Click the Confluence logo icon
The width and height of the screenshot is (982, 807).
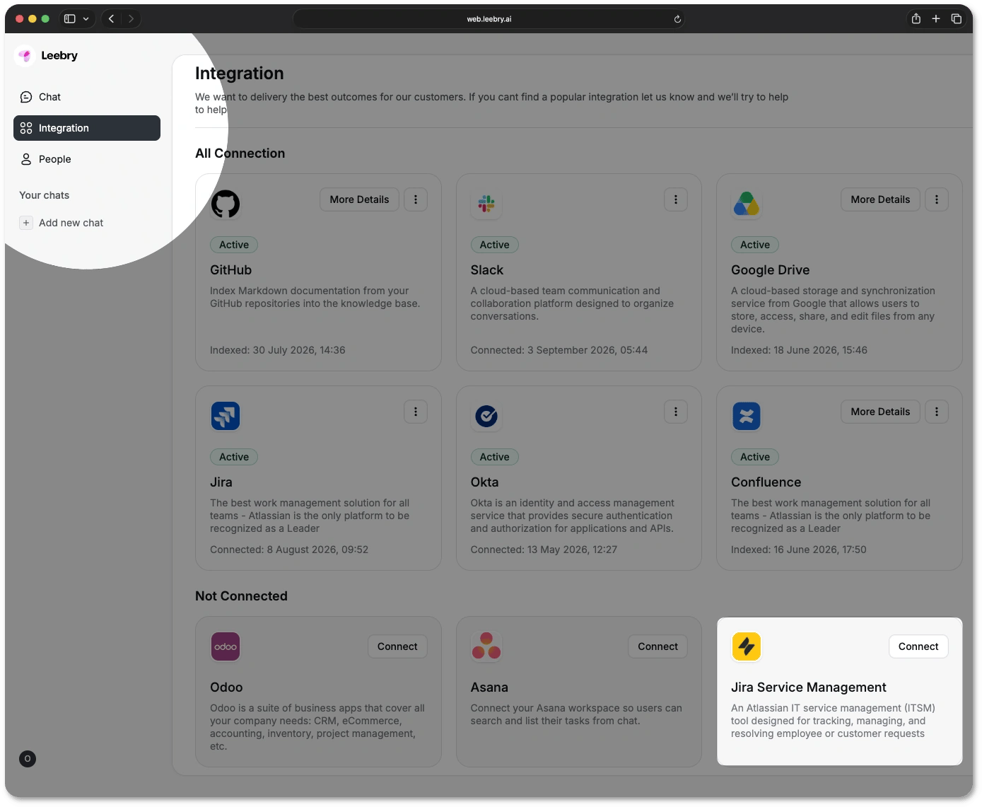pyautogui.click(x=747, y=416)
